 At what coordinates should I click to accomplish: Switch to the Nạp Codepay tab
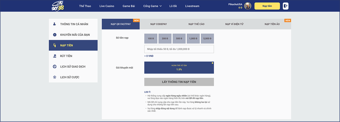click(x=158, y=24)
